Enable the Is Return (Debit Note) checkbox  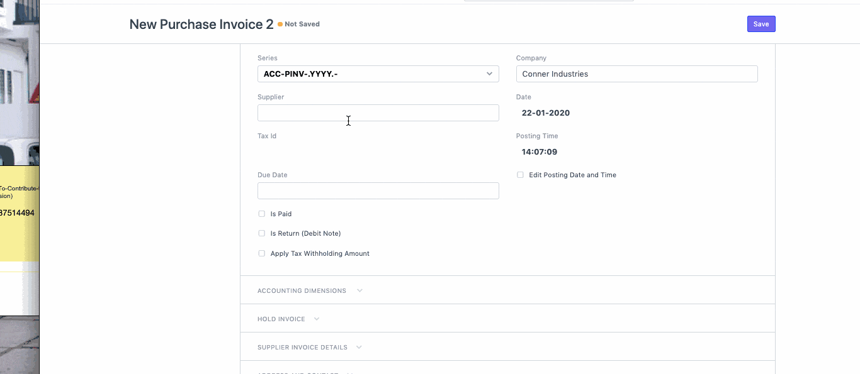click(262, 233)
